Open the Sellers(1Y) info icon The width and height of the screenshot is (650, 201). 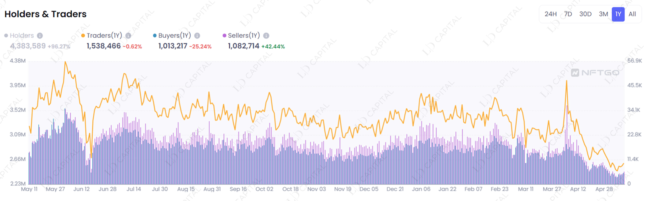click(x=266, y=36)
